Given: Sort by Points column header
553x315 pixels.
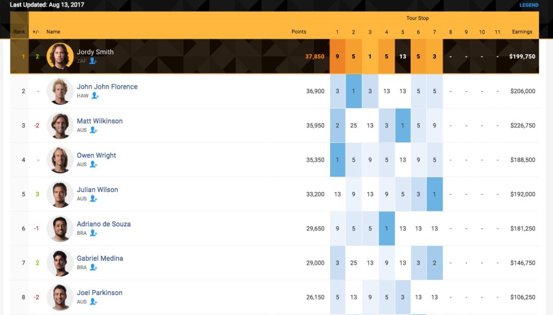Looking at the screenshot, I should (298, 32).
